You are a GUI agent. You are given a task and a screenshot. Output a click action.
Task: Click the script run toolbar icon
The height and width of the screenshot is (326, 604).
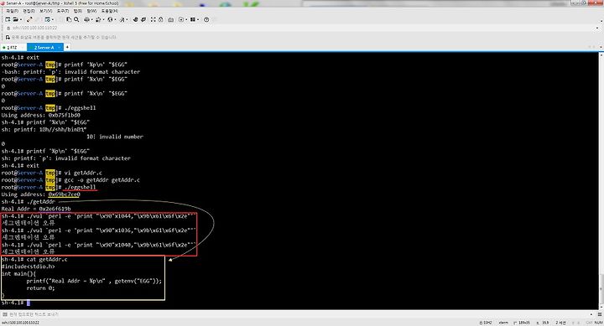[181, 19]
